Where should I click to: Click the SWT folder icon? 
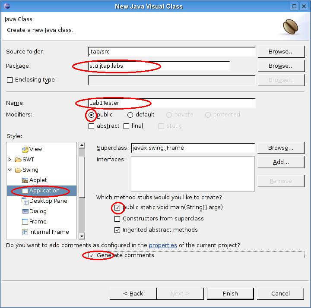18,160
